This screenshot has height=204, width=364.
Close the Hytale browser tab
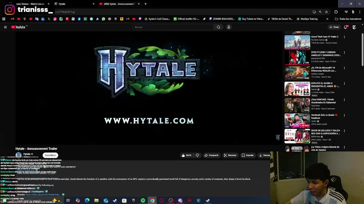94,4
